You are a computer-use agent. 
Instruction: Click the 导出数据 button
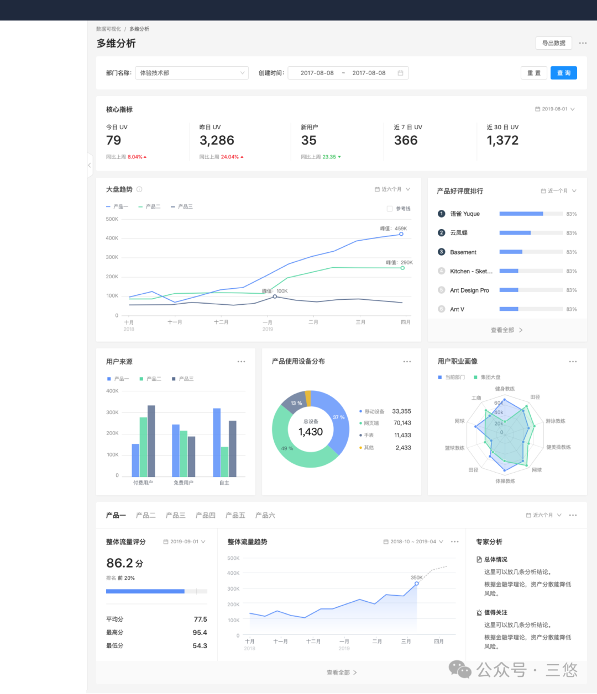tap(554, 43)
